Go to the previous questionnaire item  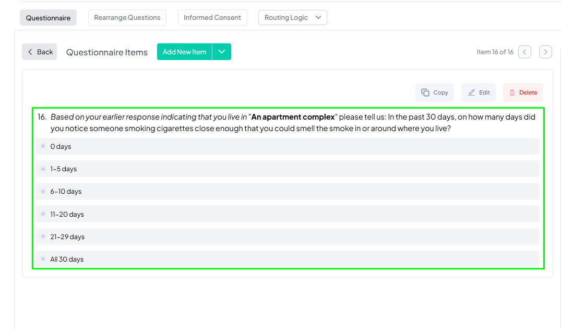coord(524,52)
